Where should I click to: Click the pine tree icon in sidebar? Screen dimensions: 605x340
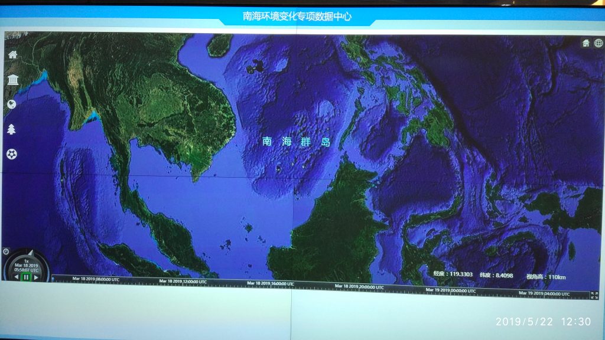[x=12, y=129]
